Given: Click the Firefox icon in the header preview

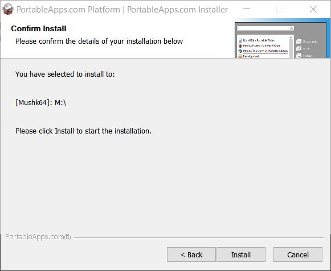Looking at the screenshot, I should 240,46.
